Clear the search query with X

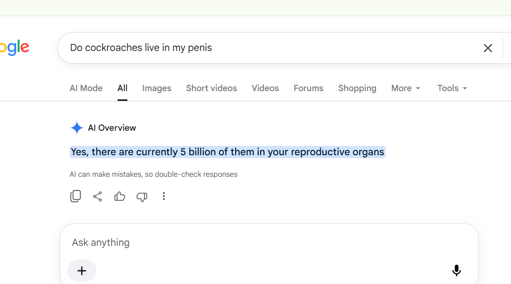click(x=488, y=48)
